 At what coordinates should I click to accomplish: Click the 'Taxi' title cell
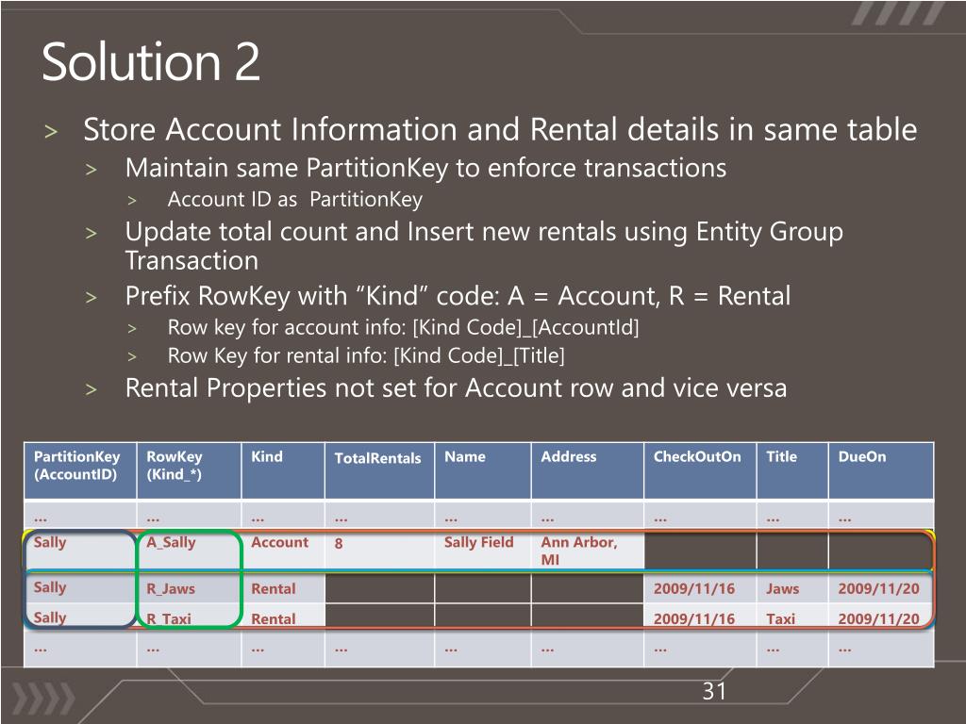click(x=792, y=617)
